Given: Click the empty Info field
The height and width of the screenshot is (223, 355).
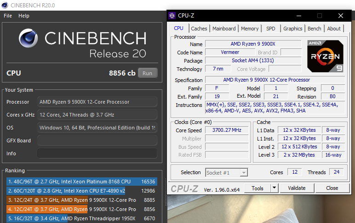Looking at the screenshot, I should click(x=97, y=153).
